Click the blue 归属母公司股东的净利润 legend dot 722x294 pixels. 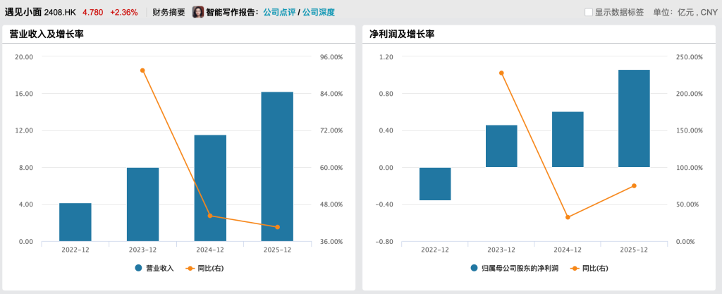tap(474, 268)
